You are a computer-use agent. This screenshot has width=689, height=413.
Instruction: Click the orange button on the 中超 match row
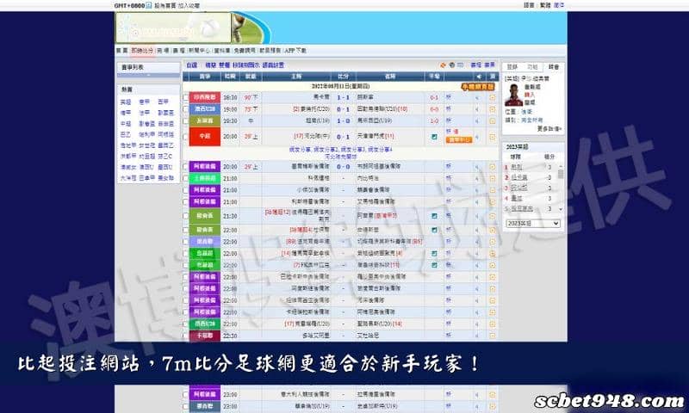click(459, 139)
